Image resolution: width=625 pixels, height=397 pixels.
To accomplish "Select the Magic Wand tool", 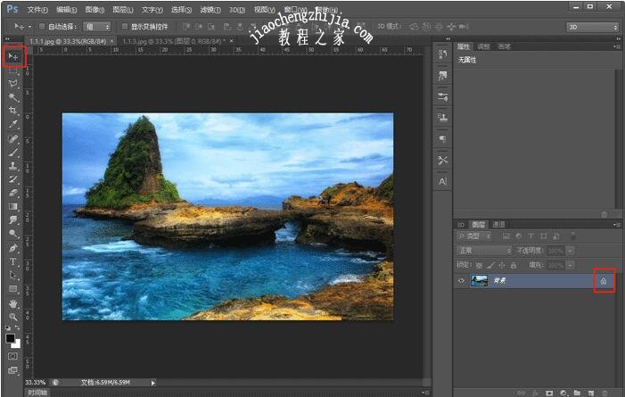I will point(13,96).
